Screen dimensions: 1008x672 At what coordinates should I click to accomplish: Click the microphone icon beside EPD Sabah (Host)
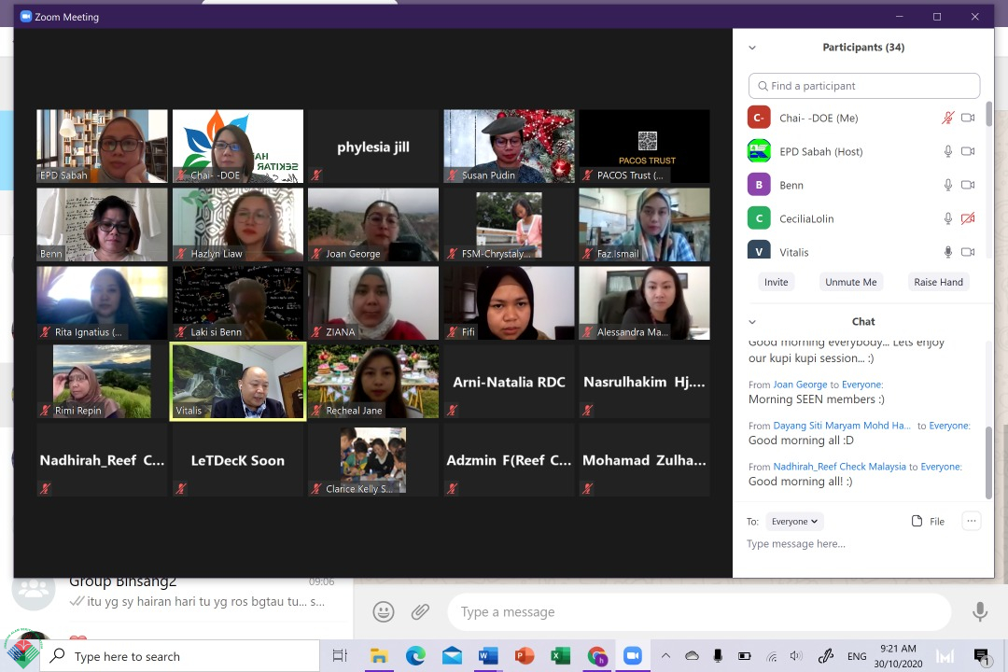[x=947, y=151]
